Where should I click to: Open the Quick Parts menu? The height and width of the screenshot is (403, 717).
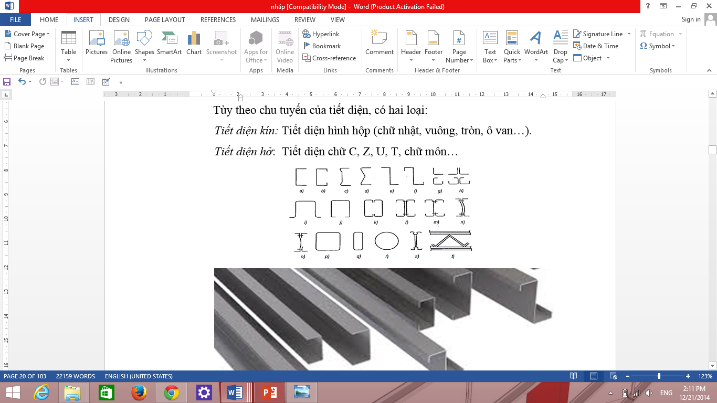(x=512, y=47)
